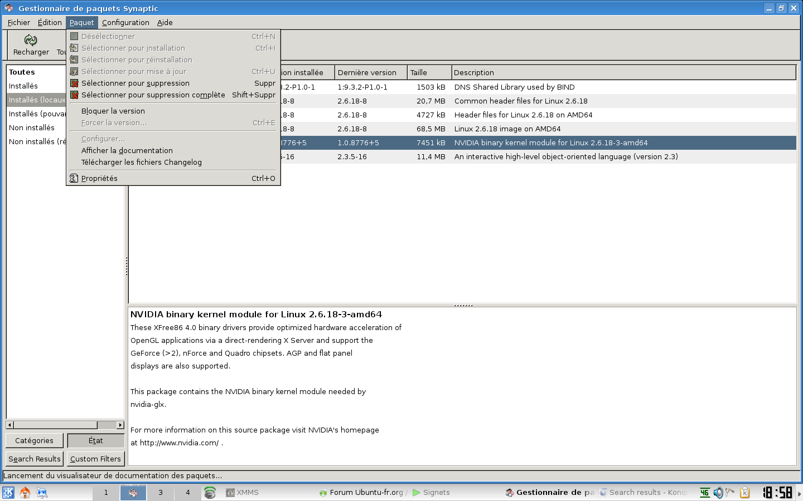The height and width of the screenshot is (501, 803).
Task: Select 'Installés (pouvant...' filter entry
Action: pos(36,114)
